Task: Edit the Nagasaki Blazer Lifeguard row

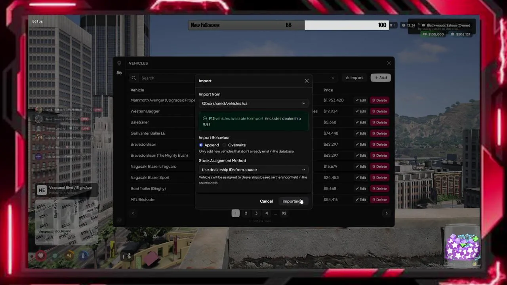Action: pyautogui.click(x=360, y=167)
